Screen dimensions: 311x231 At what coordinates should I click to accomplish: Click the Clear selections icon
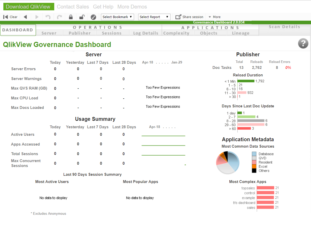tap(5, 17)
